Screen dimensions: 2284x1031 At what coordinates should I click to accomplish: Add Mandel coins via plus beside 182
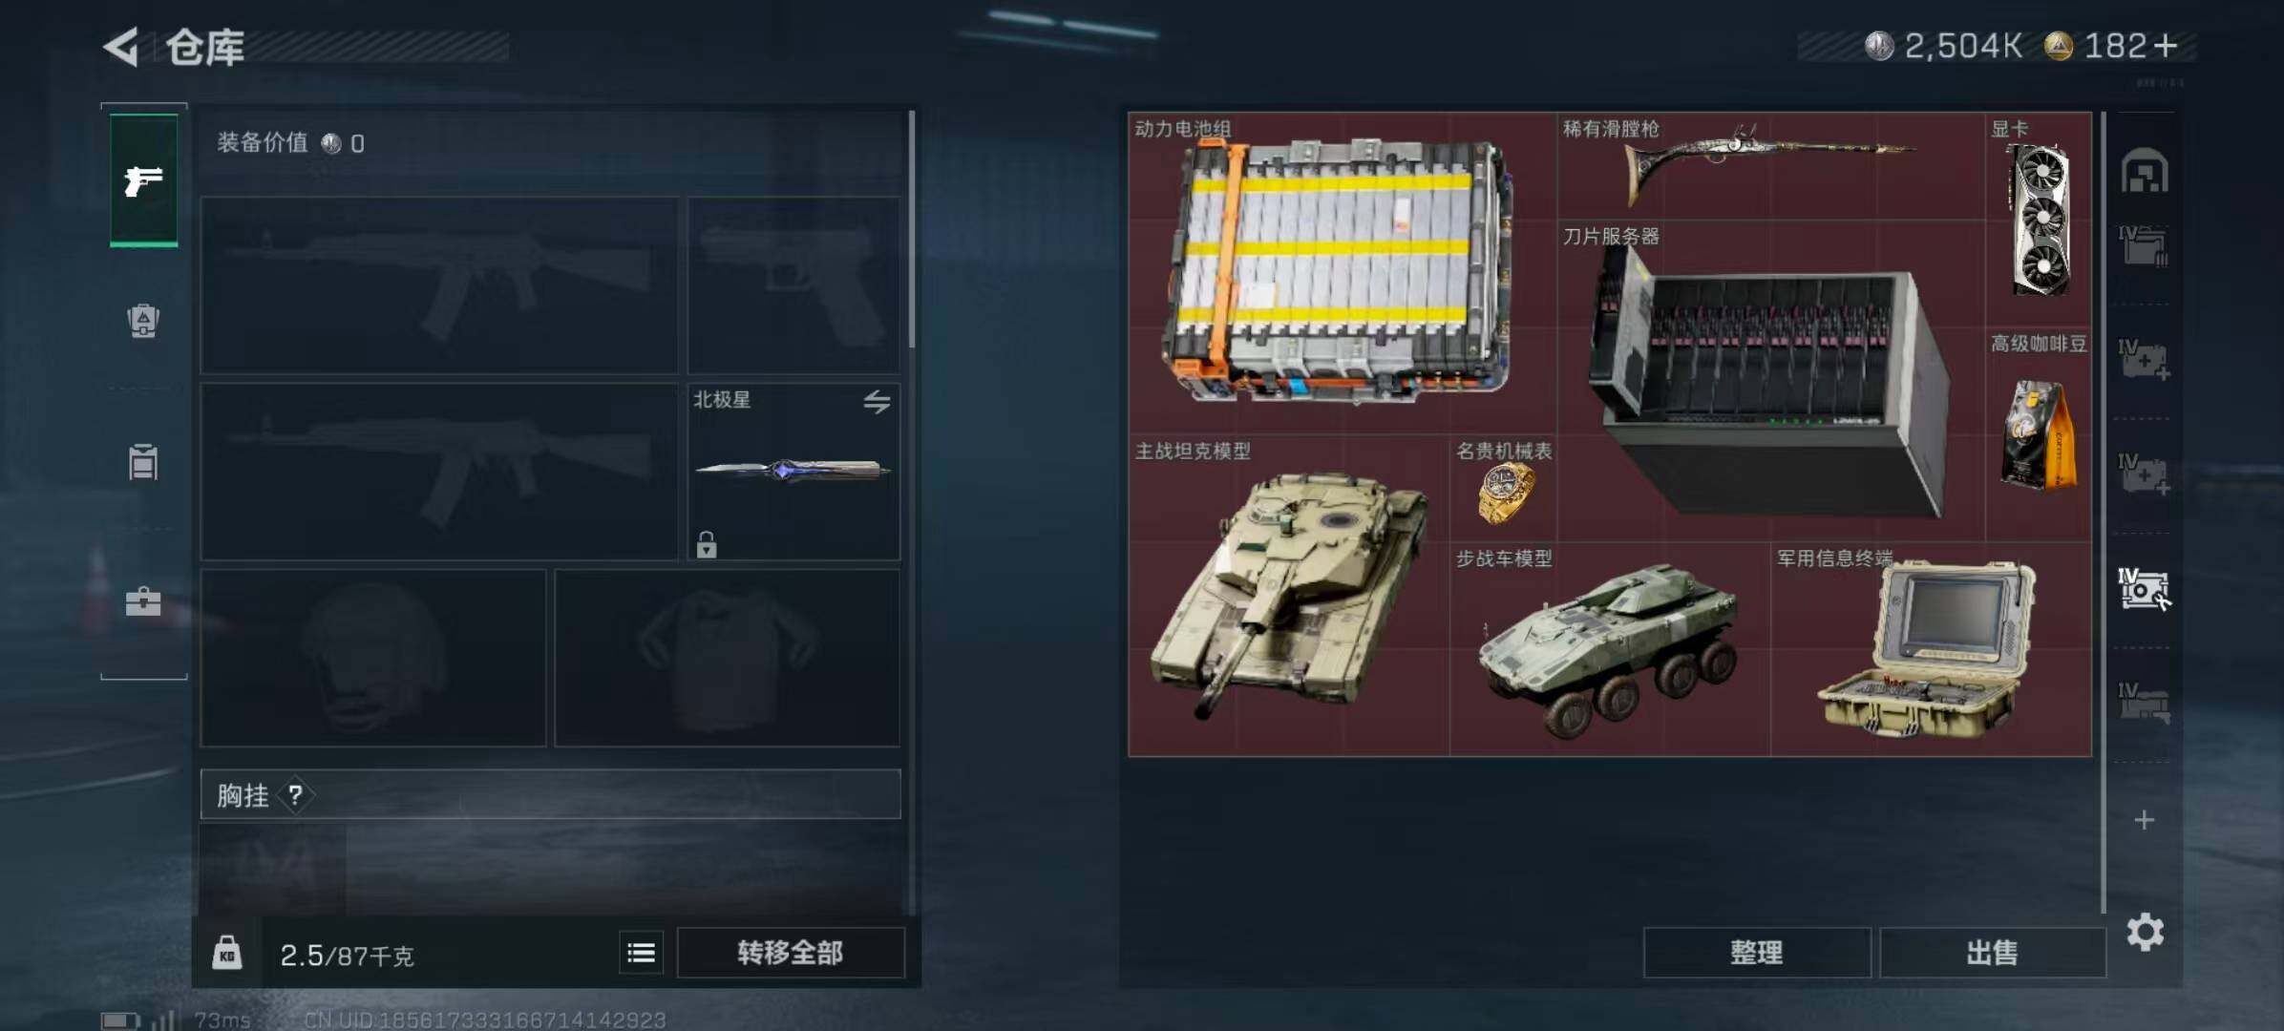[2167, 46]
